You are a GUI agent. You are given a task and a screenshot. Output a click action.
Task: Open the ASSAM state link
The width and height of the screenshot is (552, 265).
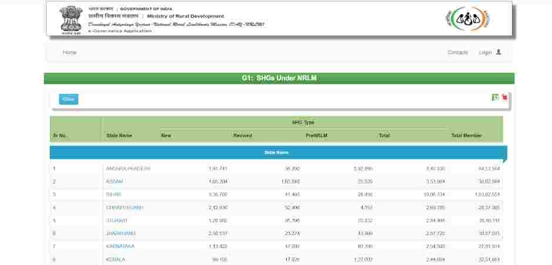tap(115, 182)
